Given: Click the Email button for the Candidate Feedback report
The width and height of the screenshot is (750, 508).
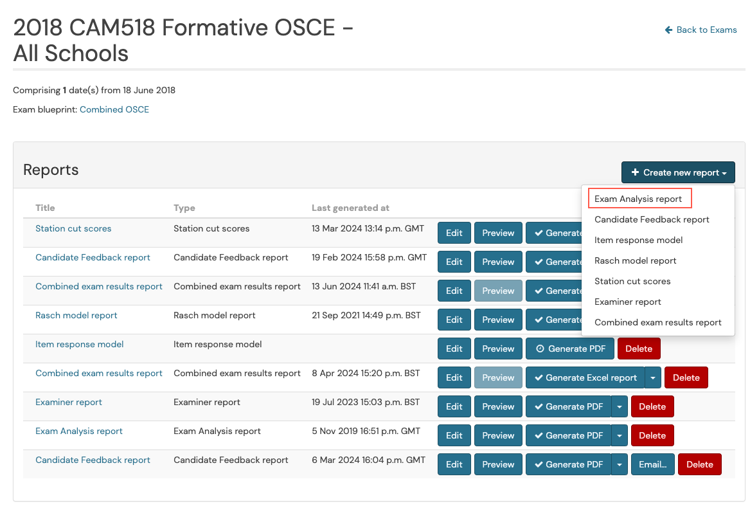Looking at the screenshot, I should coord(653,464).
